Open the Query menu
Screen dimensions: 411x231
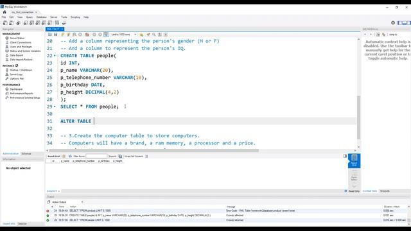30,17
